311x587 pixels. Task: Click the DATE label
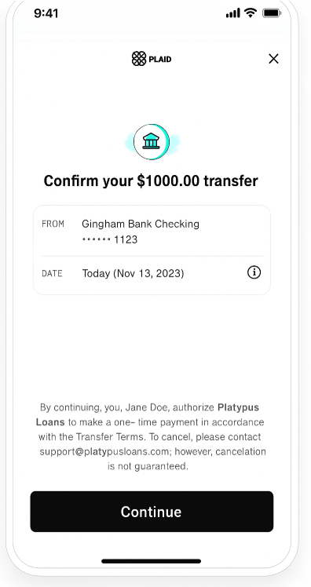click(52, 274)
